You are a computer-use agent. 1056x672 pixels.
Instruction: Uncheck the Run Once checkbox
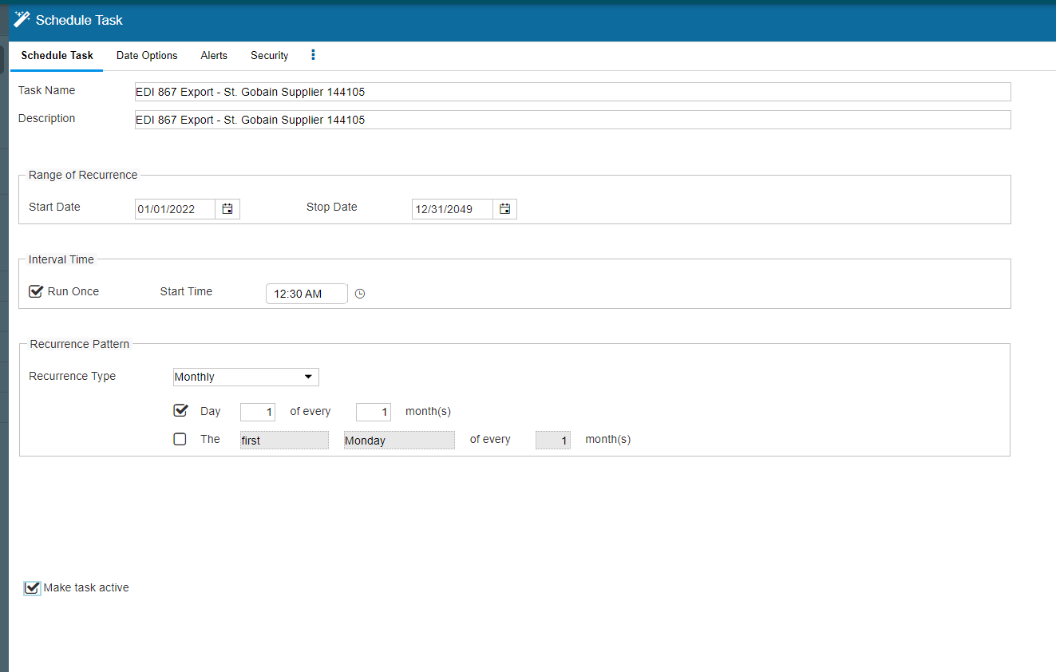35,291
